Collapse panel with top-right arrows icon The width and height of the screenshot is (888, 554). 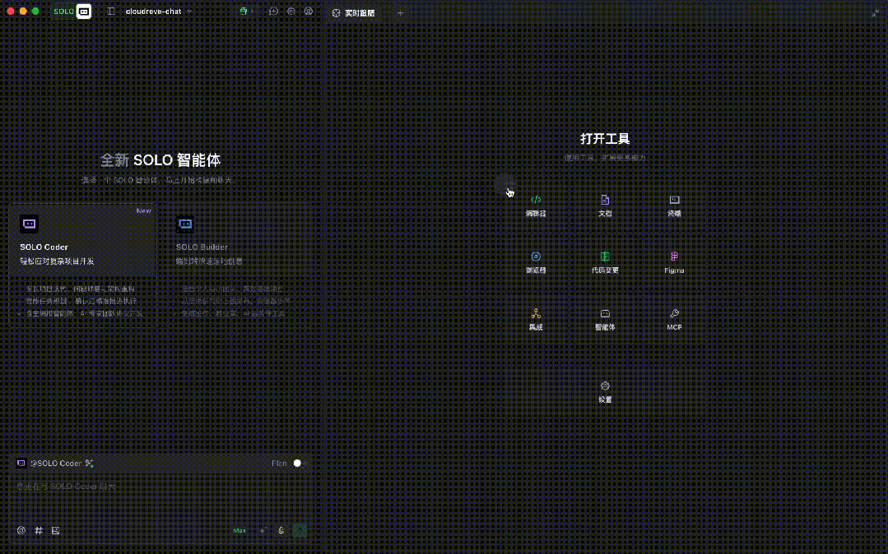[x=875, y=13]
